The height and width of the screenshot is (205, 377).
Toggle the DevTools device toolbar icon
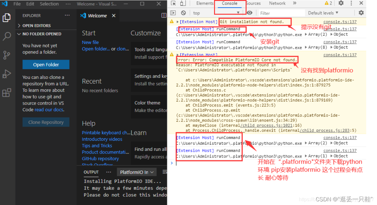click(183, 3)
